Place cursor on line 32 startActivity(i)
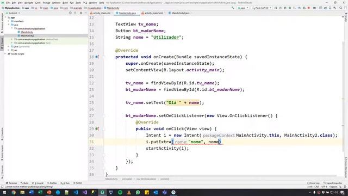The image size is (348, 196). click(167, 149)
